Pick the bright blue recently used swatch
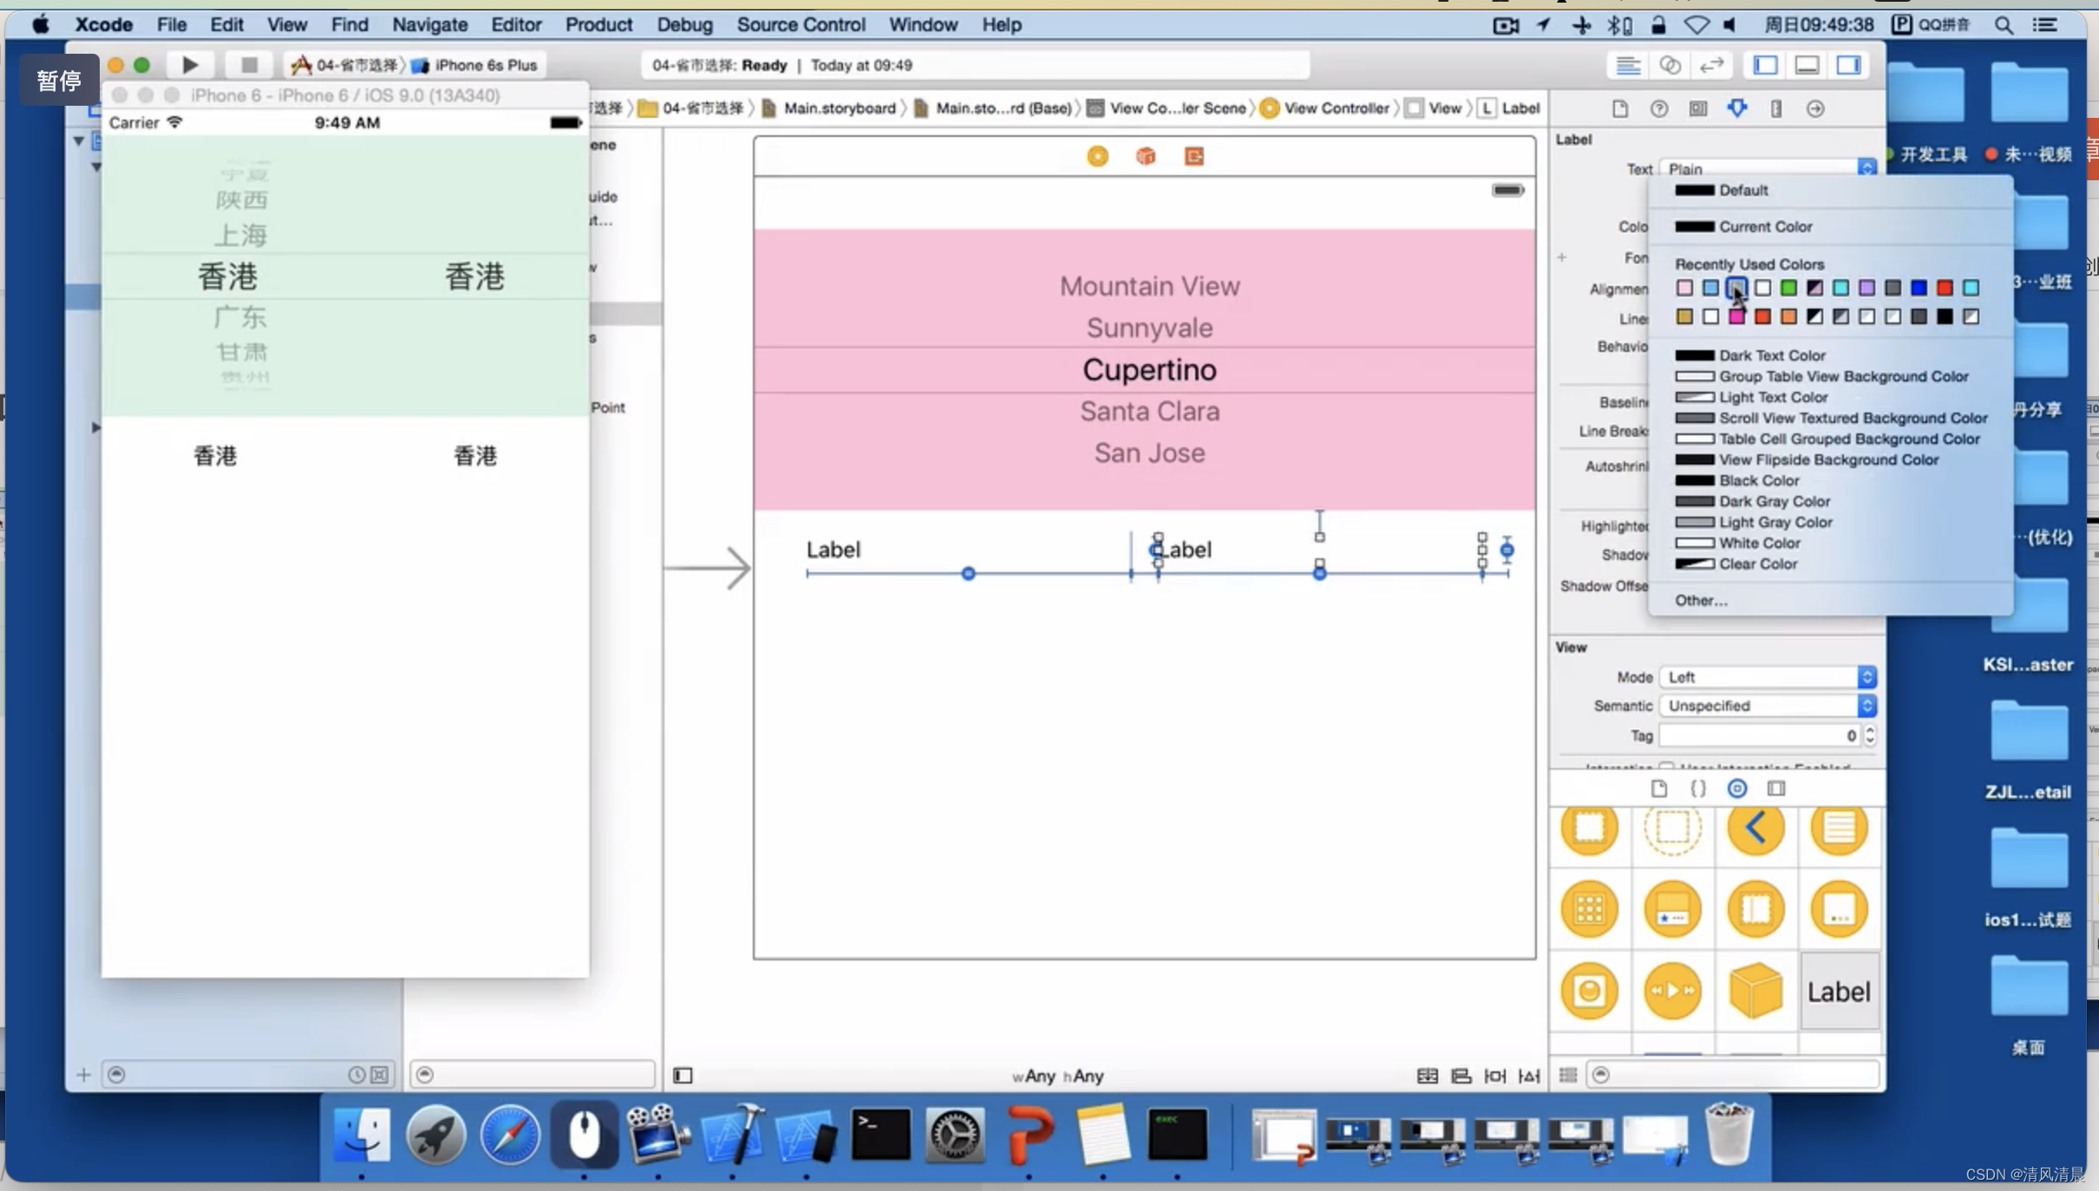 pyautogui.click(x=1919, y=288)
